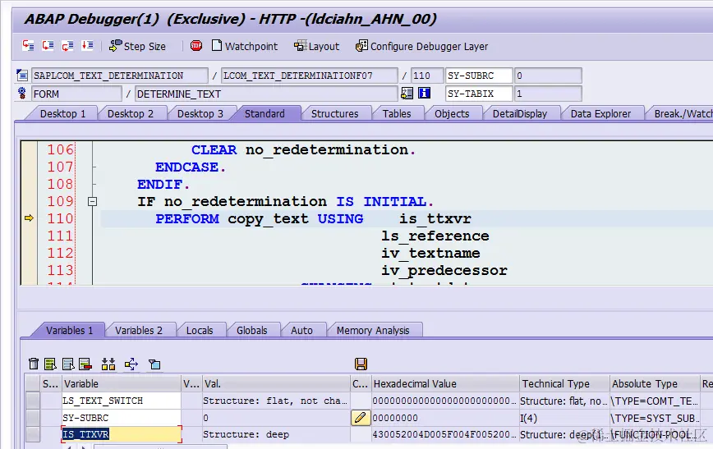
Task: Switch to the Locals tab
Action: pos(200,330)
